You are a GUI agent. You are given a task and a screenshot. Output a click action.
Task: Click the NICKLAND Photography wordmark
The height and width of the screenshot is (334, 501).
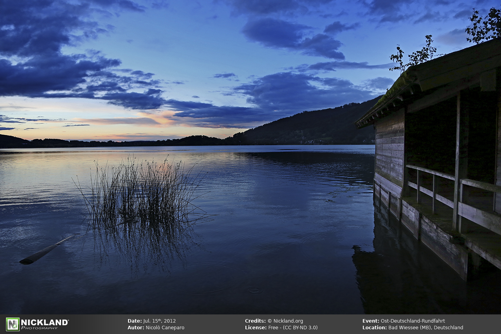(44, 324)
